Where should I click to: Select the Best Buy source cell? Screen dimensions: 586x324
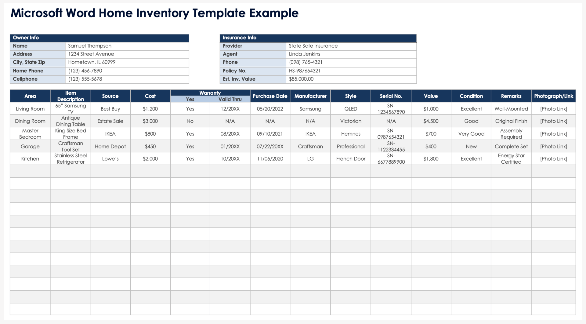[x=110, y=109]
